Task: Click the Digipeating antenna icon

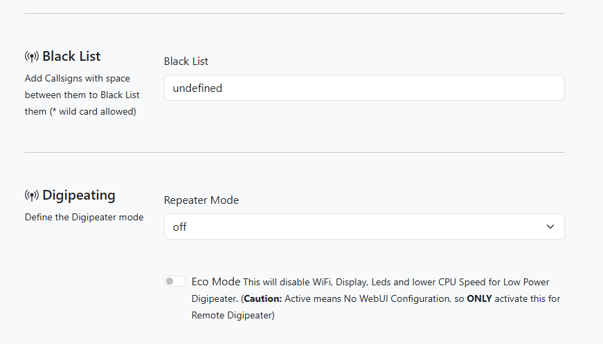Action: pyautogui.click(x=32, y=195)
